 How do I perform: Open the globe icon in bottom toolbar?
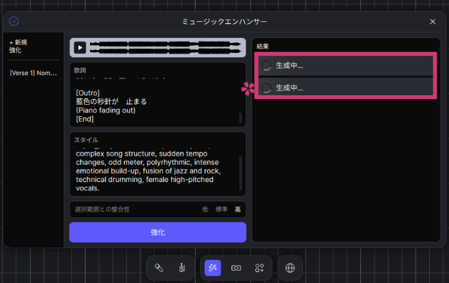(290, 268)
